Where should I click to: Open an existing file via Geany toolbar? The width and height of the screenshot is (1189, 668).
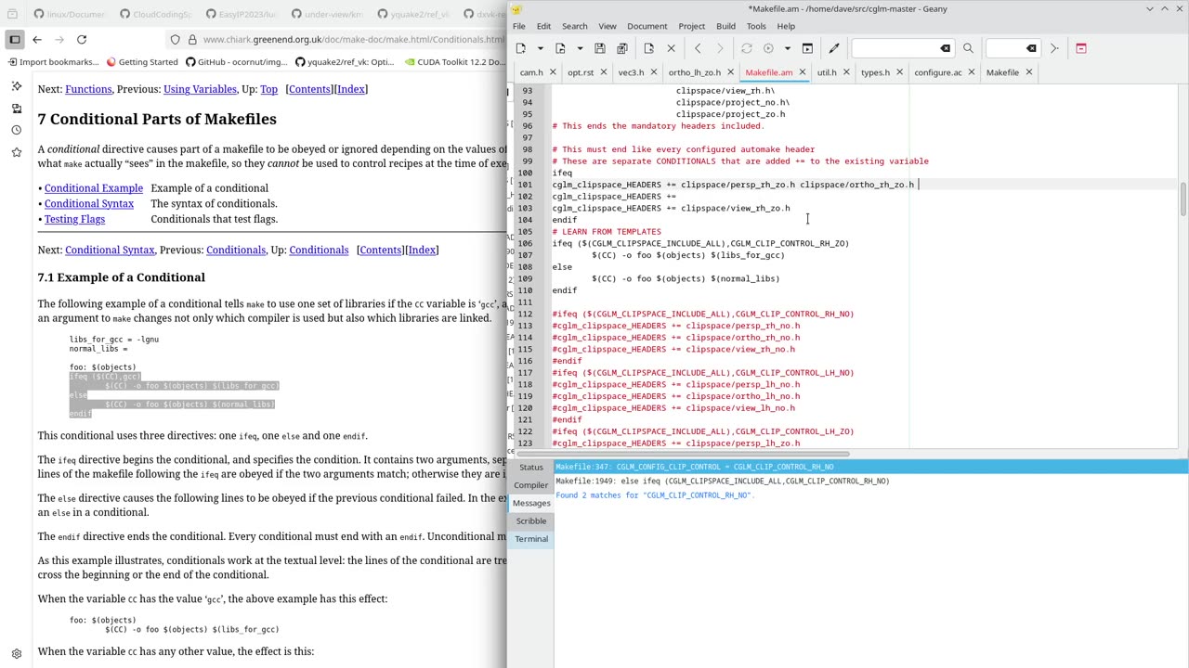(x=560, y=48)
